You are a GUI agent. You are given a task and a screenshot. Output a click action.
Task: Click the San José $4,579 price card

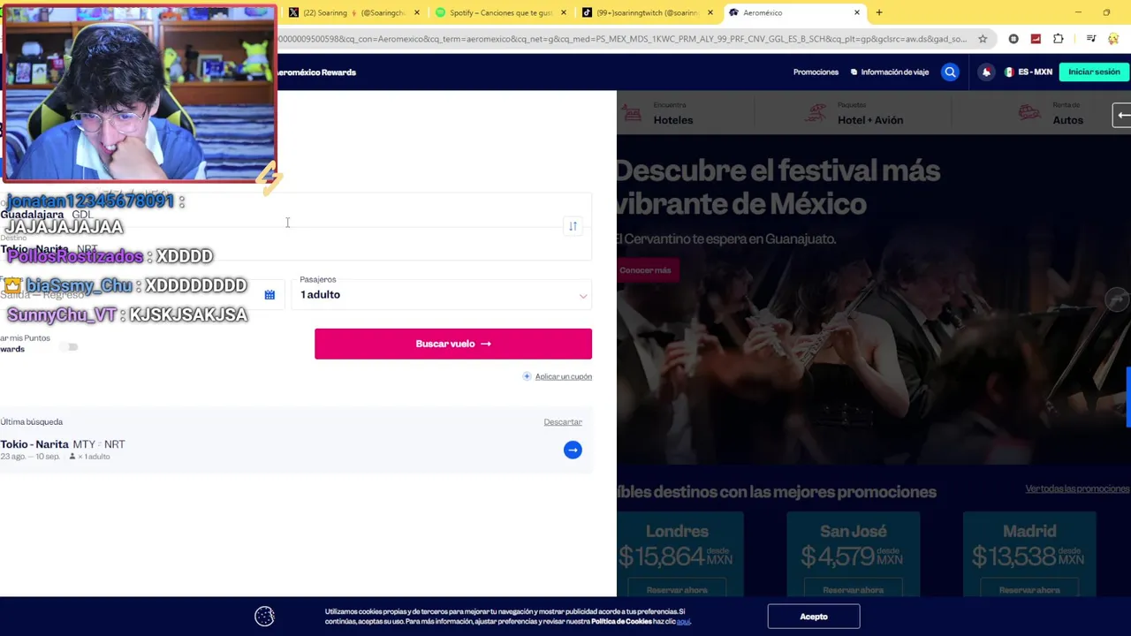pyautogui.click(x=853, y=555)
